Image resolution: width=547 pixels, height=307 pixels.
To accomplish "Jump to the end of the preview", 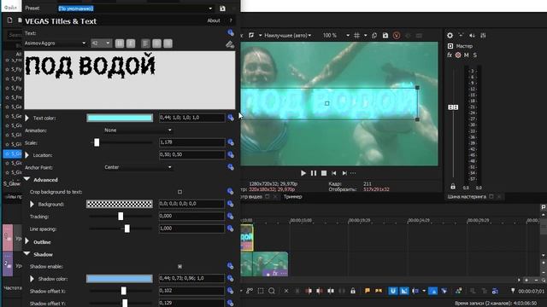I will coord(344,173).
